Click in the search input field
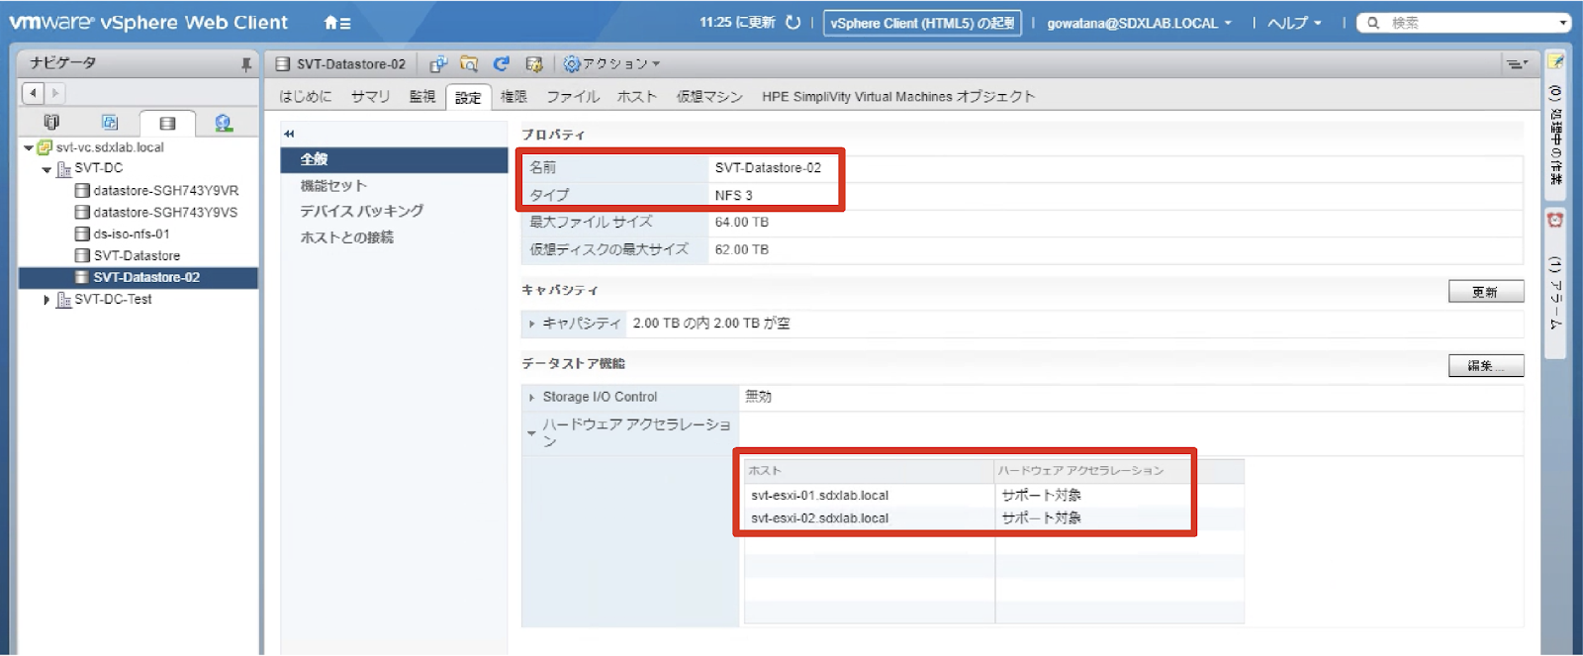 (x=1469, y=23)
